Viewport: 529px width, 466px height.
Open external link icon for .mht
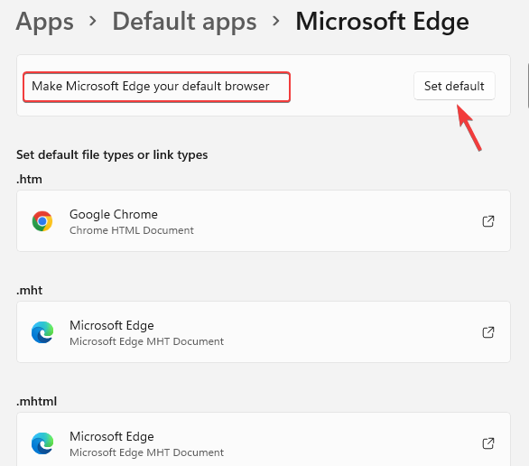click(x=487, y=332)
